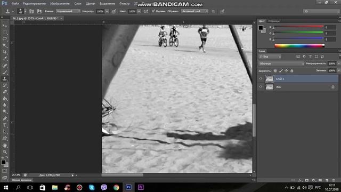The height and width of the screenshot is (192, 341).
Task: Select the Eyedropper tool
Action: 5,59
